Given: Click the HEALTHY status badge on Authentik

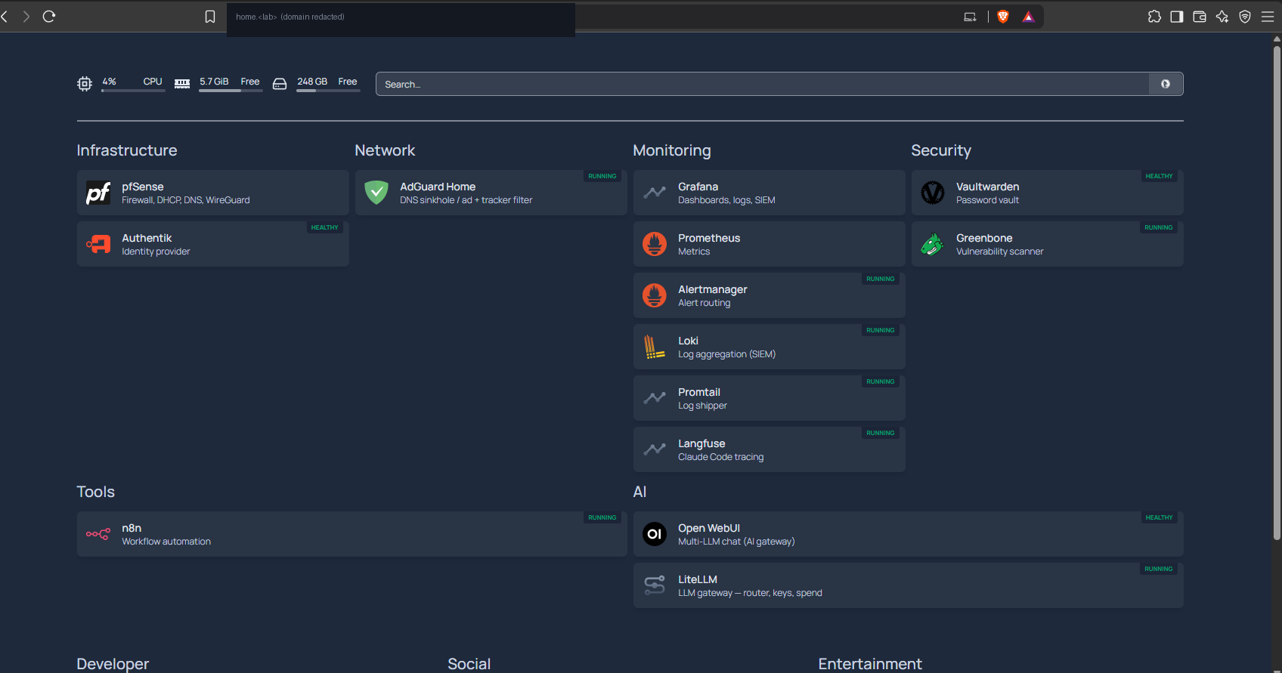Looking at the screenshot, I should (325, 227).
